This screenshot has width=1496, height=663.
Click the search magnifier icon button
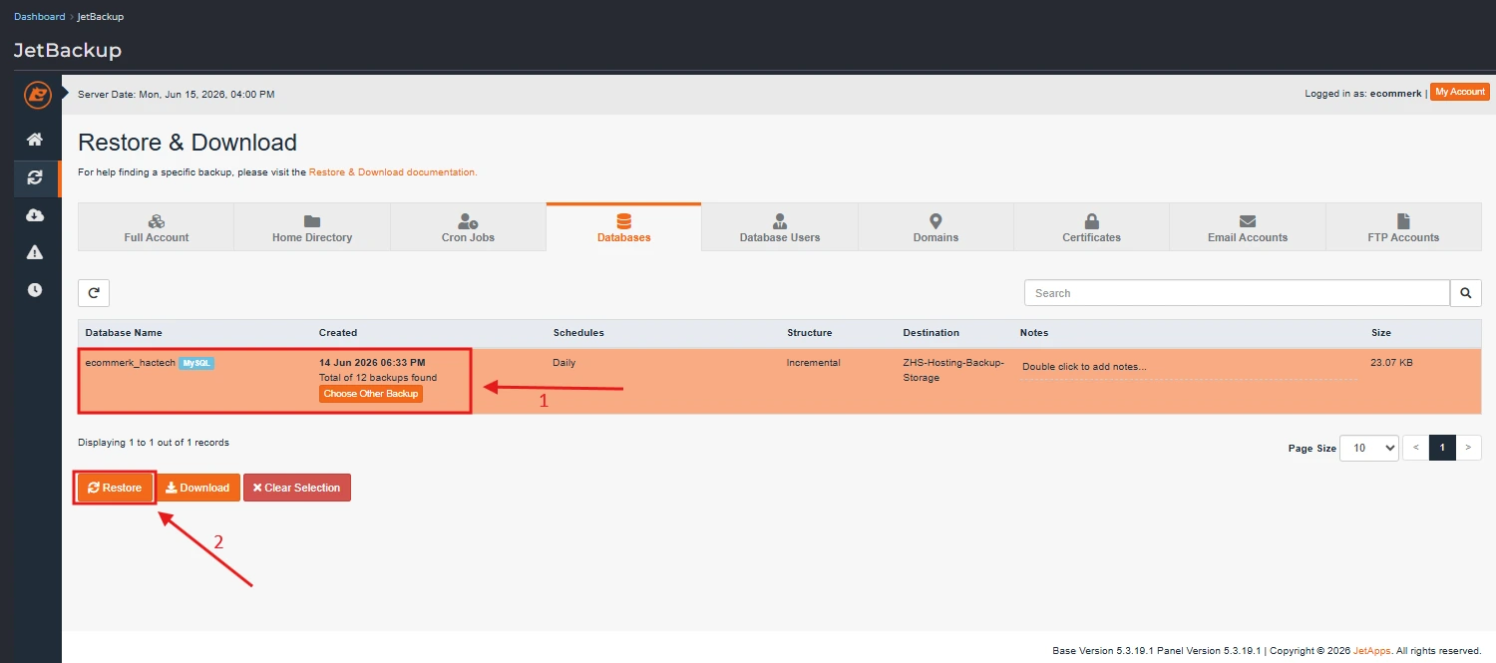click(1465, 293)
